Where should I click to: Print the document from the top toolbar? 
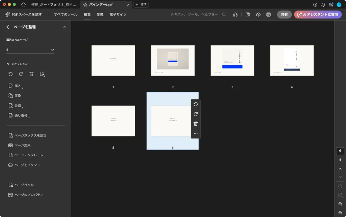coord(269,14)
